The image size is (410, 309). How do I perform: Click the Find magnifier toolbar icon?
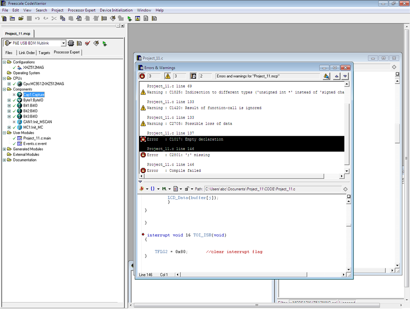tap(79, 18)
